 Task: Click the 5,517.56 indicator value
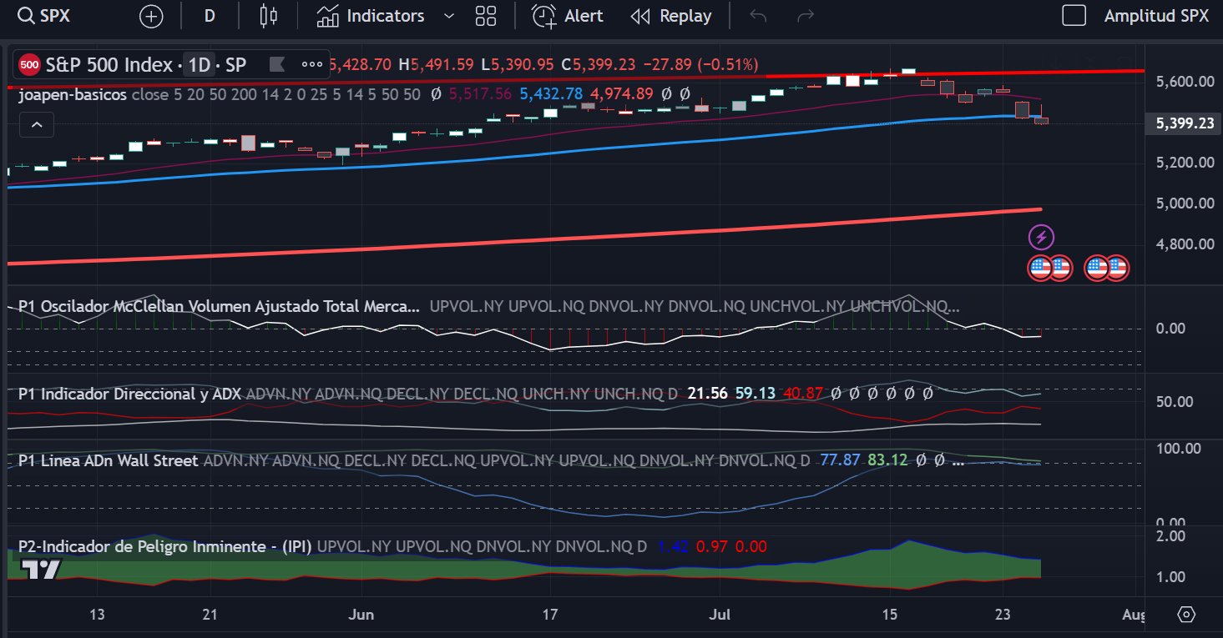point(480,94)
